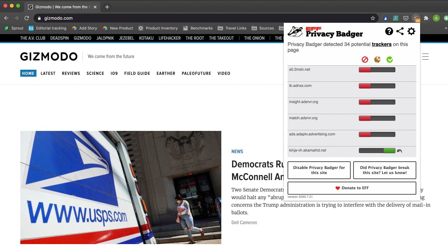
Task: Open Privacy Badger settings gear
Action: pyautogui.click(x=411, y=31)
